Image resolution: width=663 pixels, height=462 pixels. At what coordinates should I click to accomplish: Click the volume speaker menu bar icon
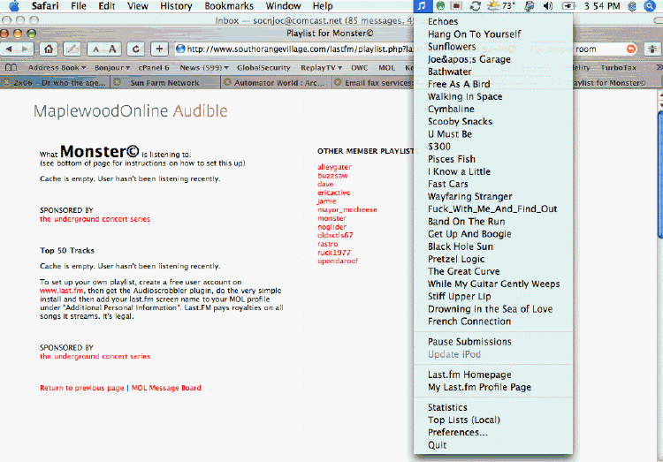[x=548, y=6]
